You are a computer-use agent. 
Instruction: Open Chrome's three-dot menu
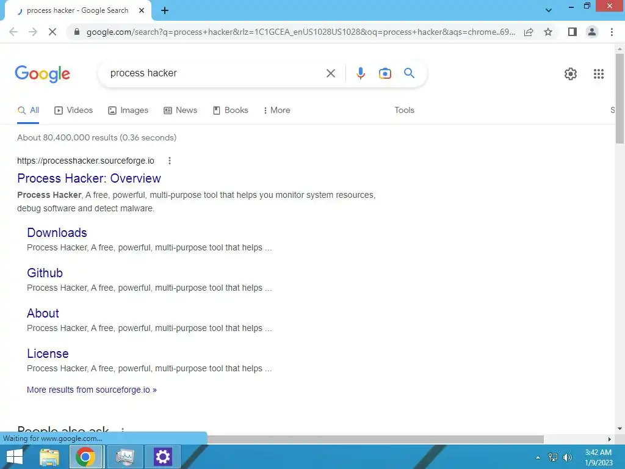[x=612, y=32]
